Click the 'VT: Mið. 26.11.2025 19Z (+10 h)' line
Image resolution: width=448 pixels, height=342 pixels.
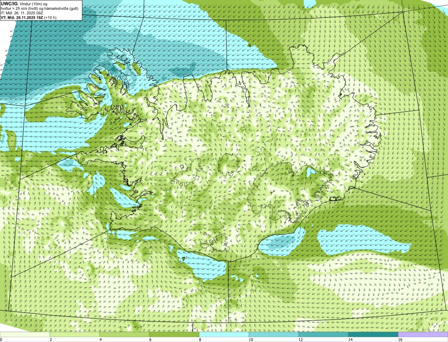click(x=29, y=17)
